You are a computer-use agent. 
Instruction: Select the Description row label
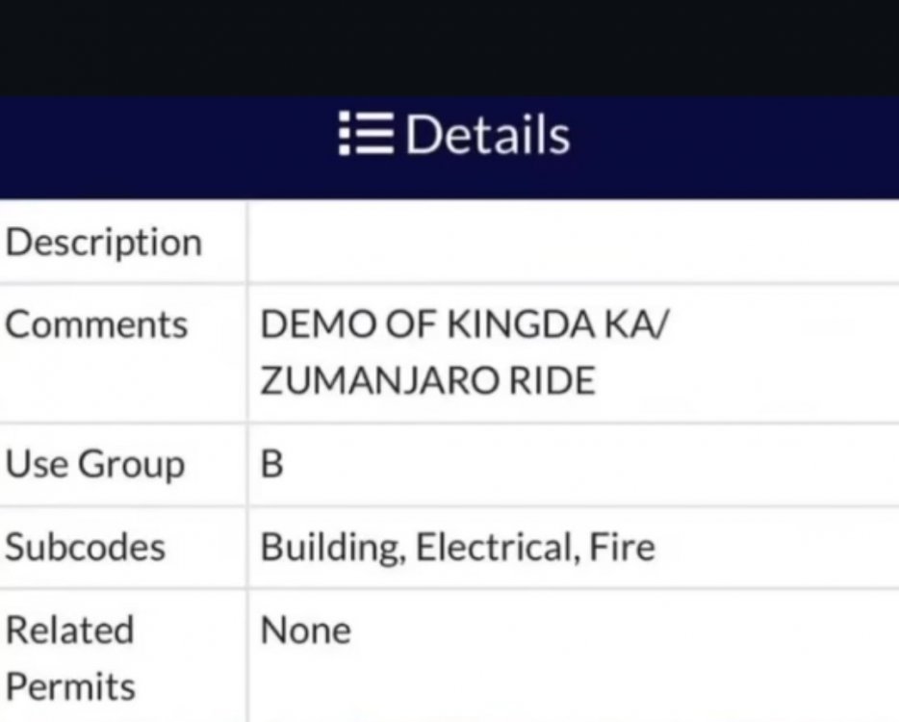[103, 242]
